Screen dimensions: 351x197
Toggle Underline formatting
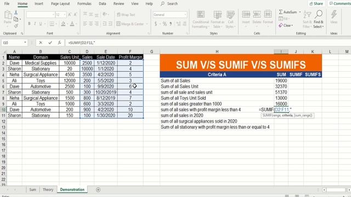pos(41,24)
